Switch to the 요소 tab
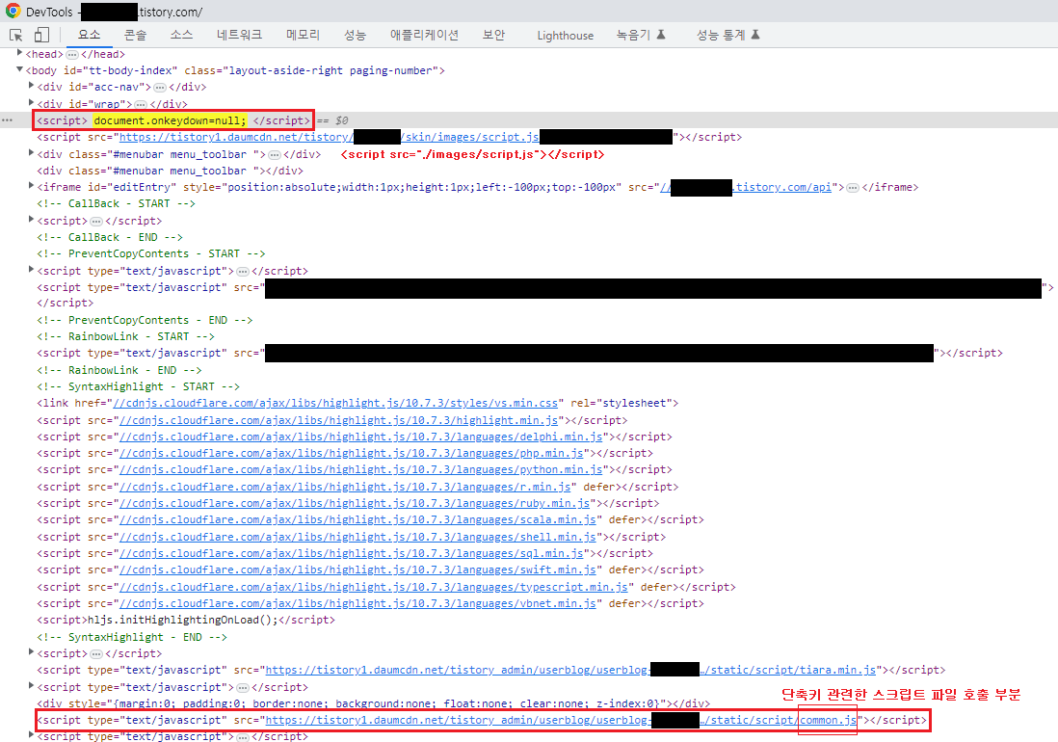Image resolution: width=1058 pixels, height=742 pixels. [x=89, y=35]
